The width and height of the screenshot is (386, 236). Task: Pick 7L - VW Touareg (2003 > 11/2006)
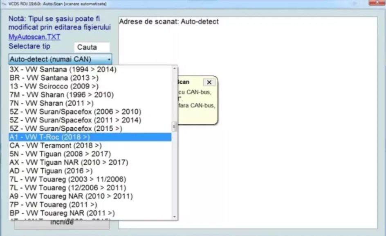90,179
